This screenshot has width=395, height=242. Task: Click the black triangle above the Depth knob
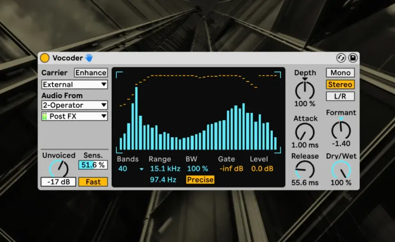coord(305,79)
